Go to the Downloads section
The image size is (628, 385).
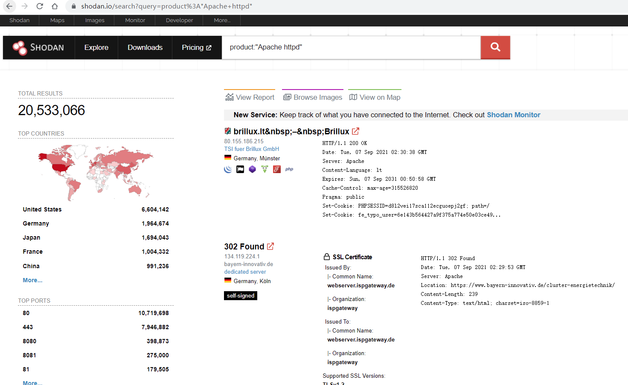(x=145, y=48)
